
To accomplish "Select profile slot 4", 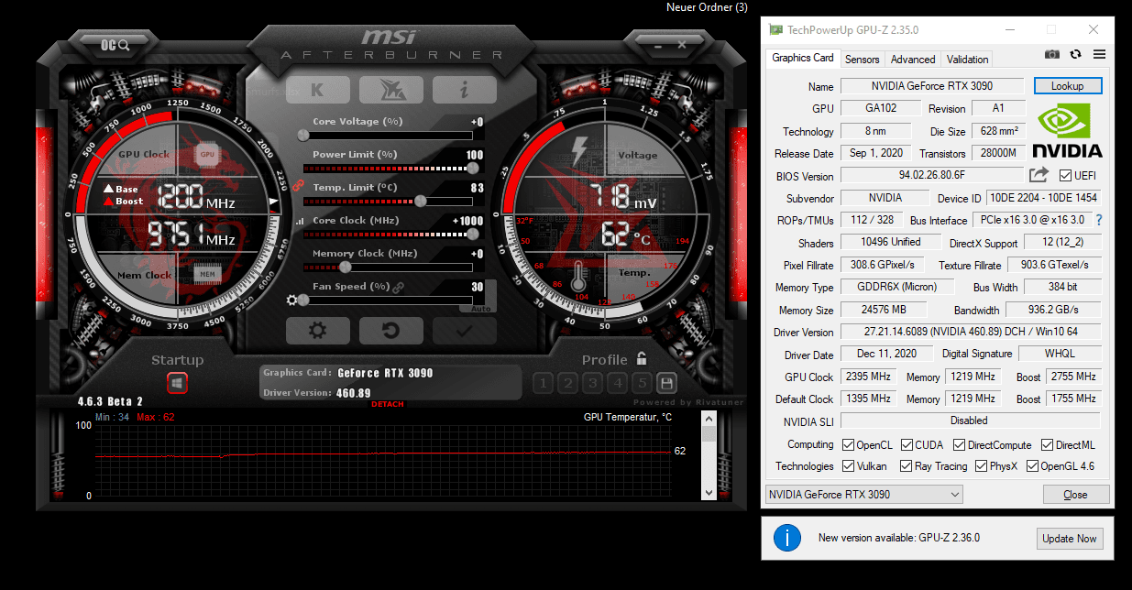I will [x=618, y=383].
